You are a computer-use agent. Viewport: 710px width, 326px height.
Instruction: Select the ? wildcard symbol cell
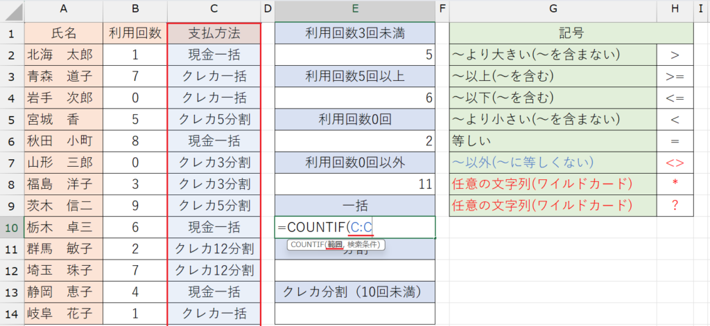pyautogui.click(x=675, y=206)
